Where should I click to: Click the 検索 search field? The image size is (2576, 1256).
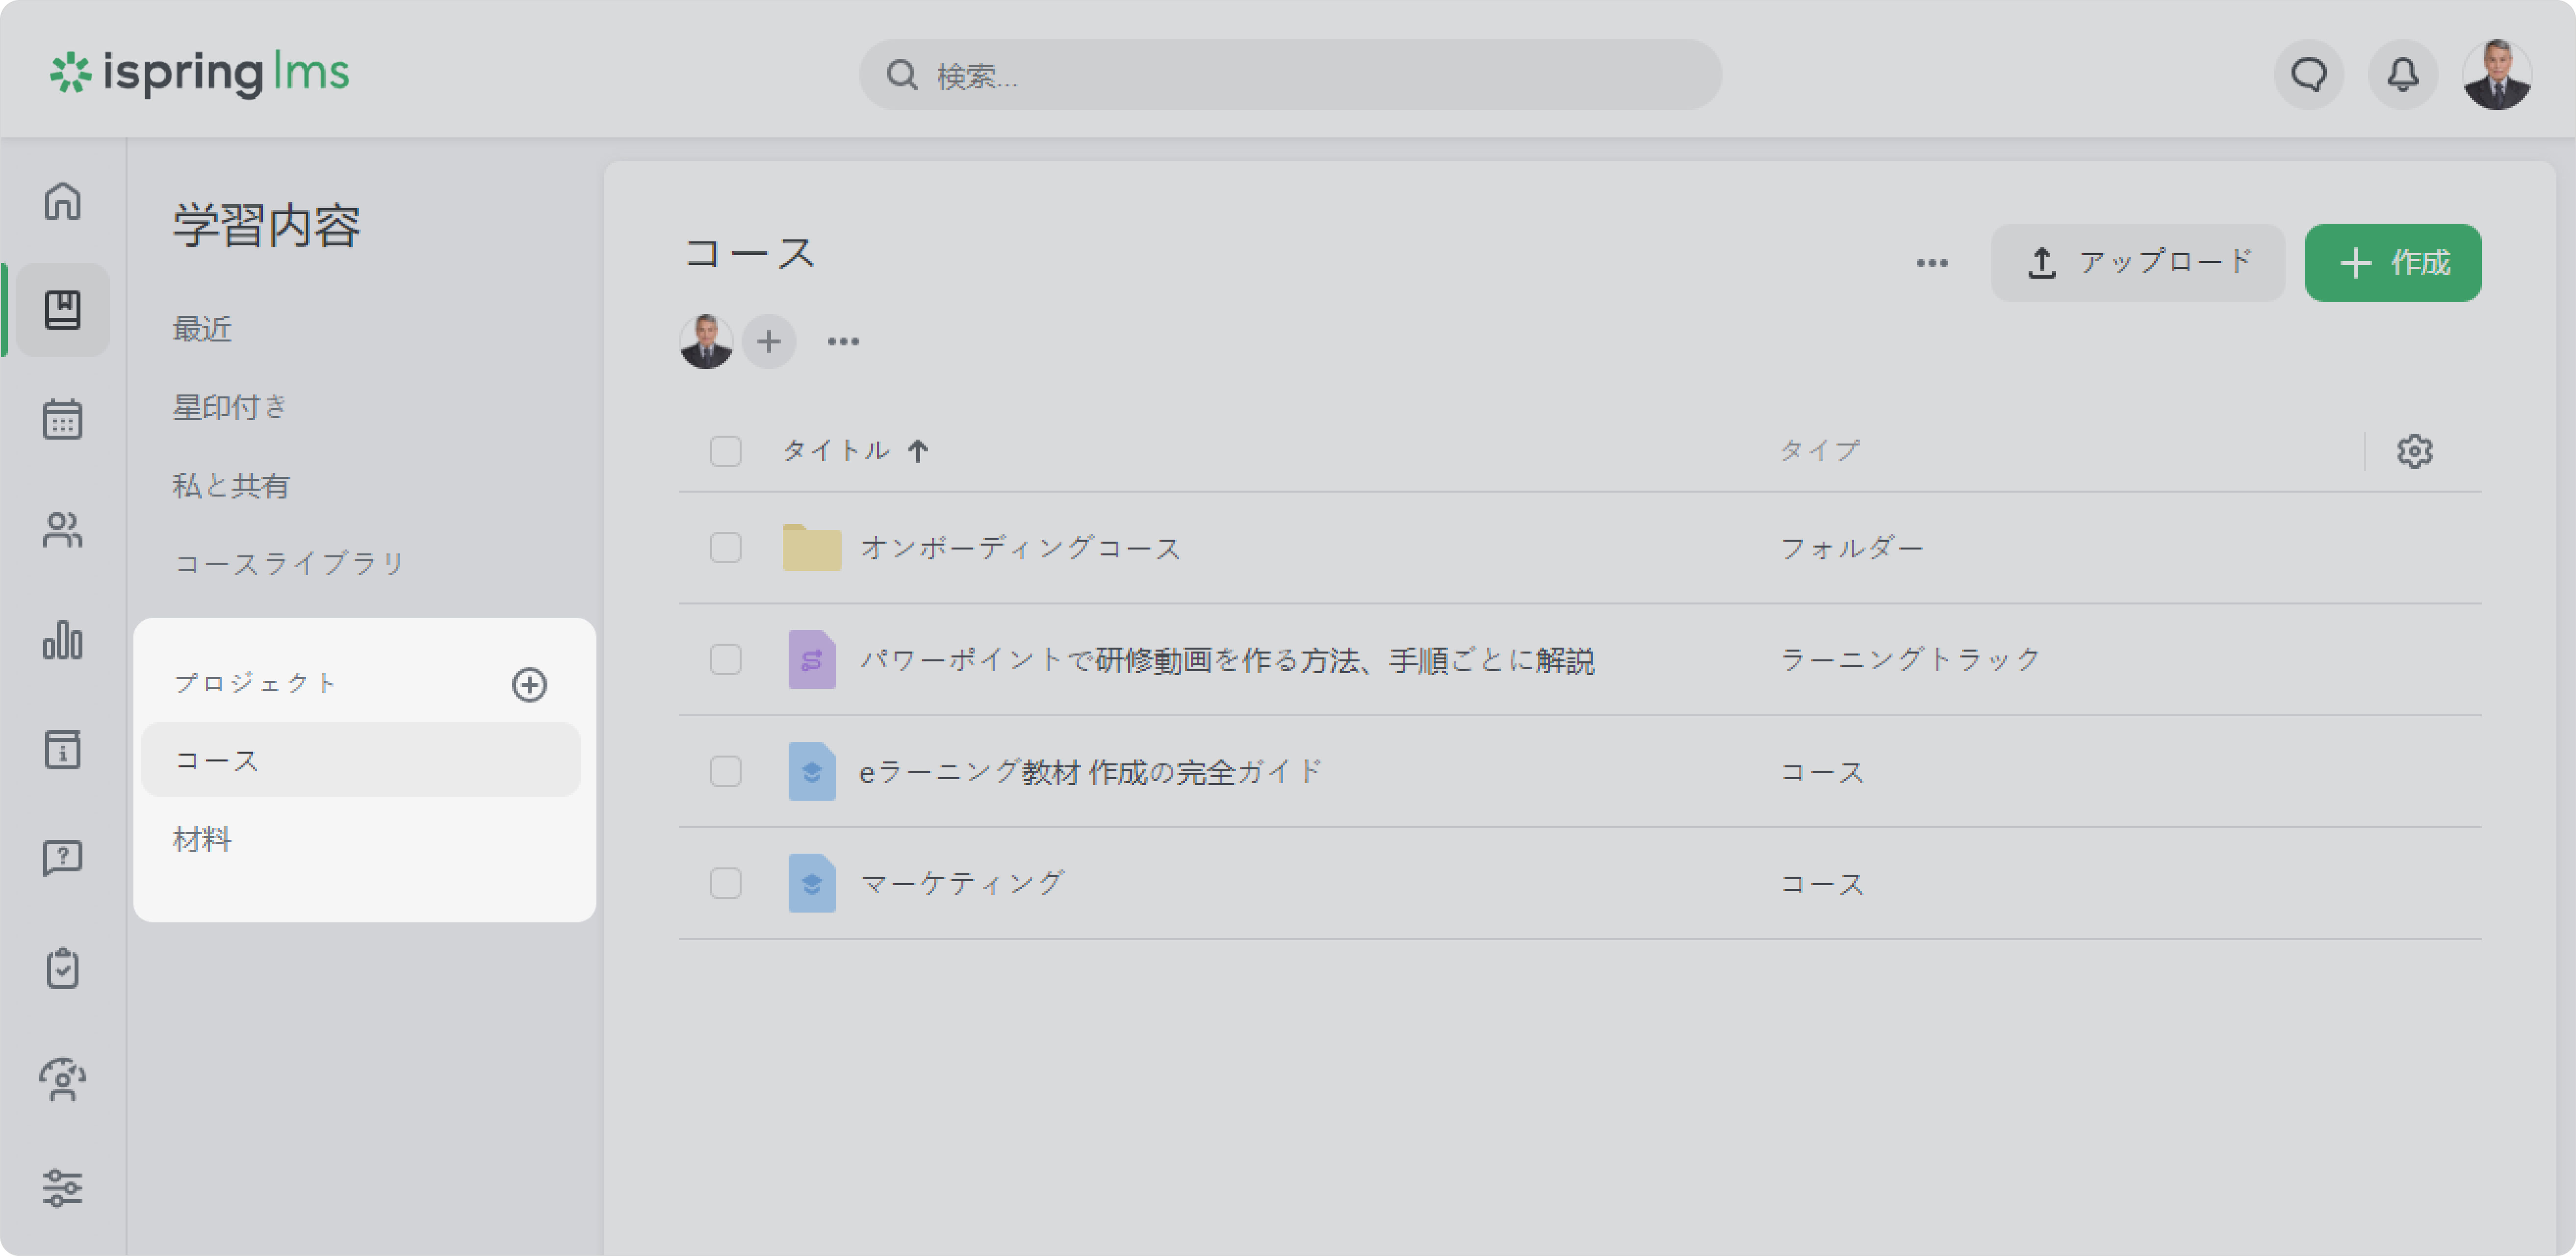[1290, 75]
